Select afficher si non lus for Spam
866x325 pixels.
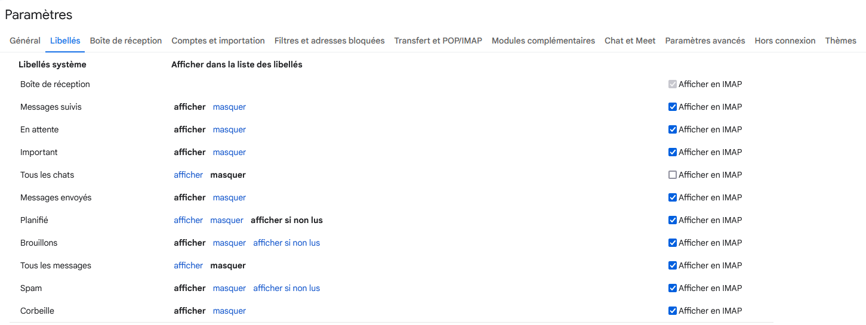click(286, 289)
